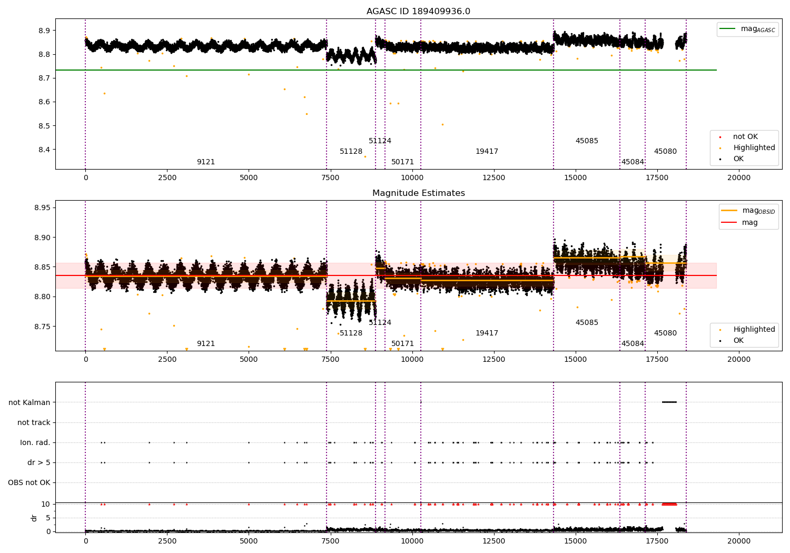790x553 pixels.
Task: Click the 8.95 y-tick of Magnitude Estimates plot
Action: coord(41,208)
